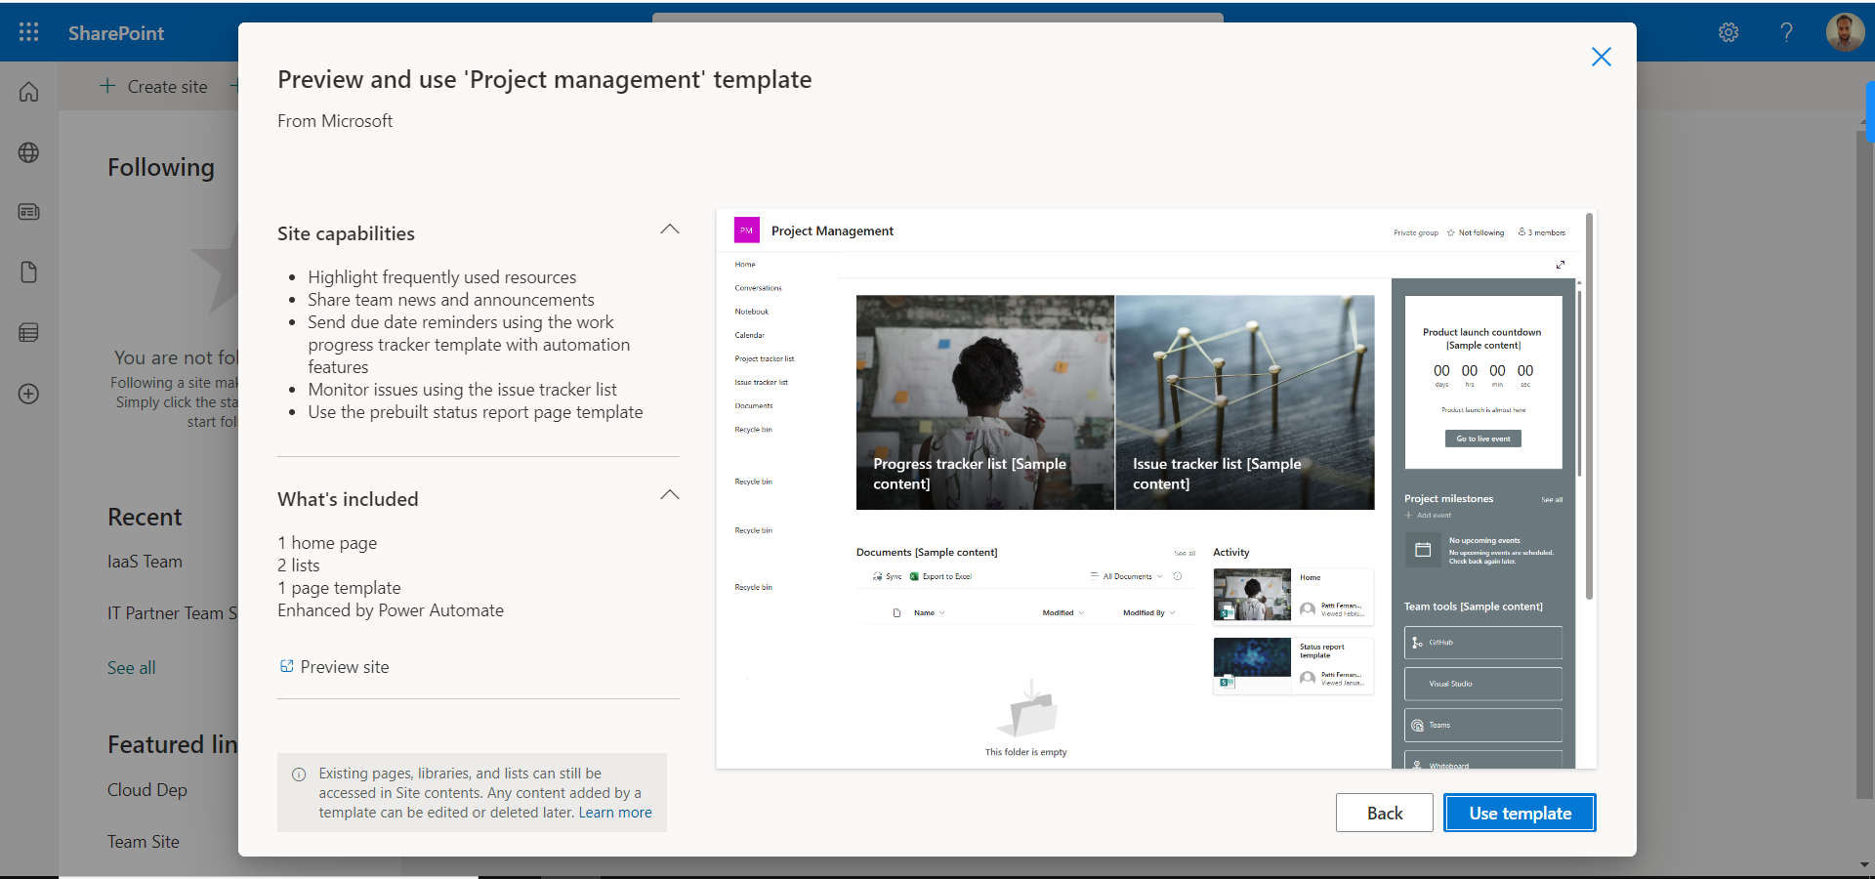The image size is (1875, 879).
Task: Select the Home icon in the left sidebar
Action: point(28,92)
